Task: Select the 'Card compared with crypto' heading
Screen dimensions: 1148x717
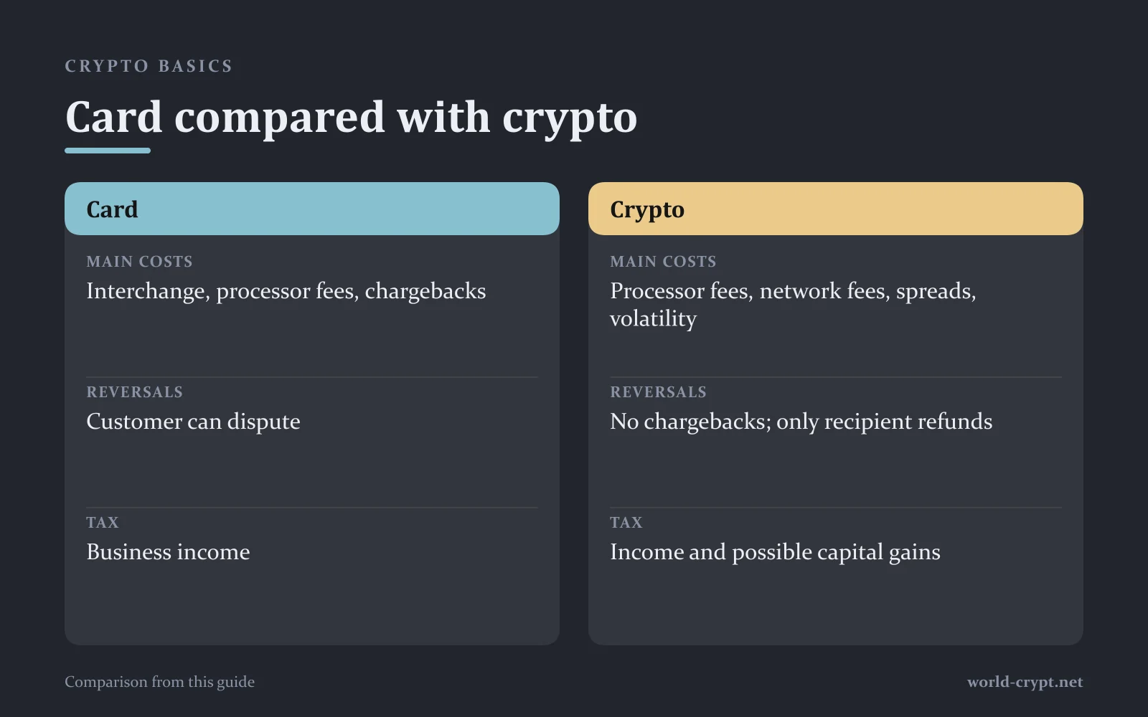Action: pos(351,117)
